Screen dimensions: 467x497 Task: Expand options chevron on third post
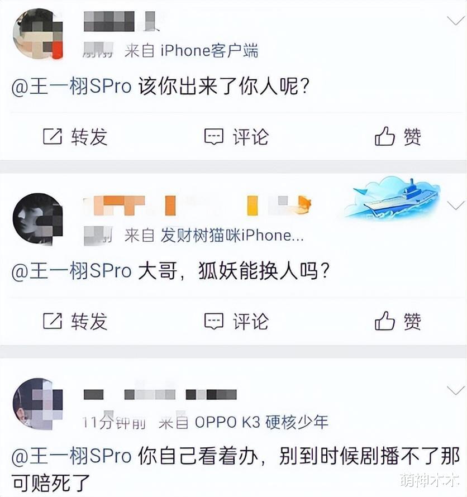pos(456,390)
